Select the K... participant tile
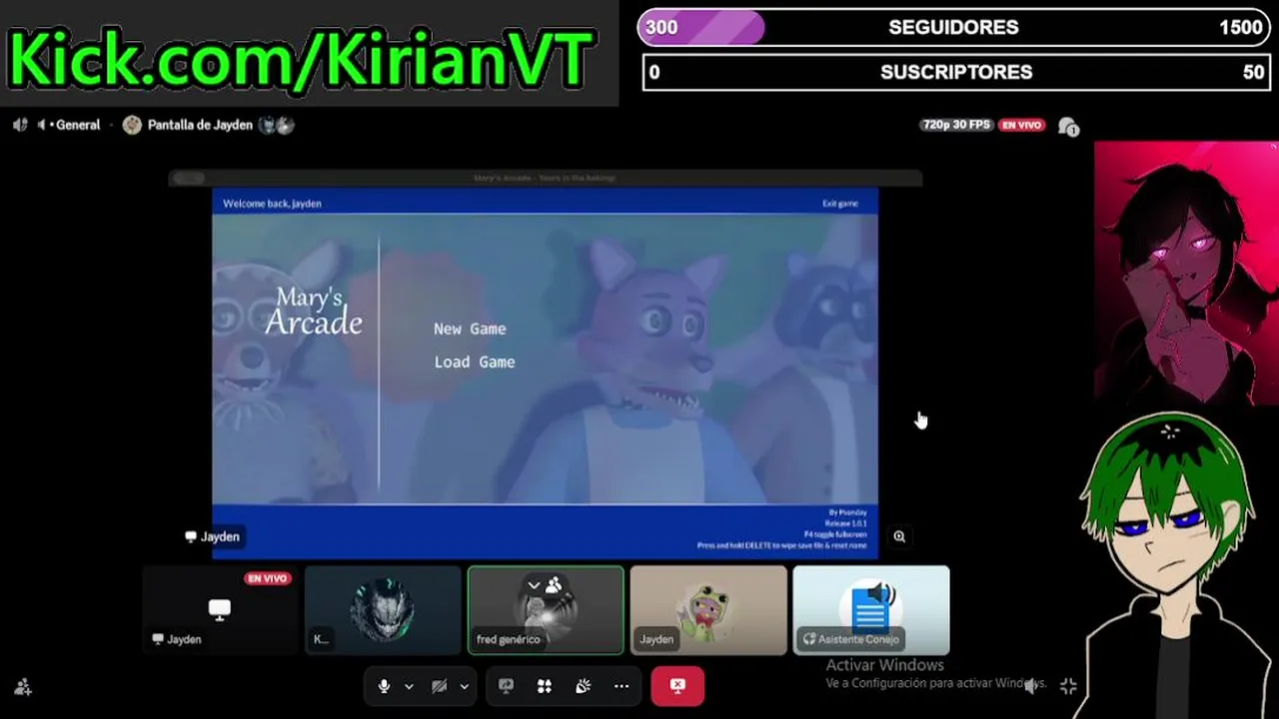1279x719 pixels. tap(383, 610)
